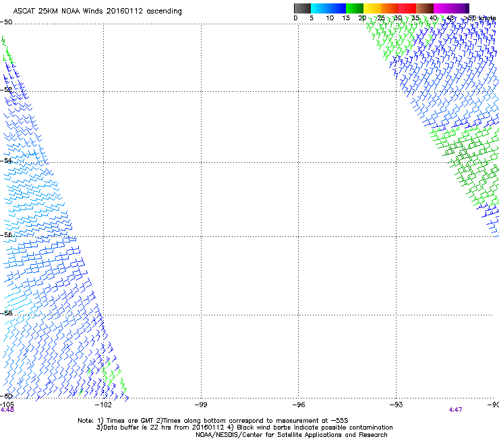
Task: Click the -52 latitude label
Action: (x=6, y=90)
